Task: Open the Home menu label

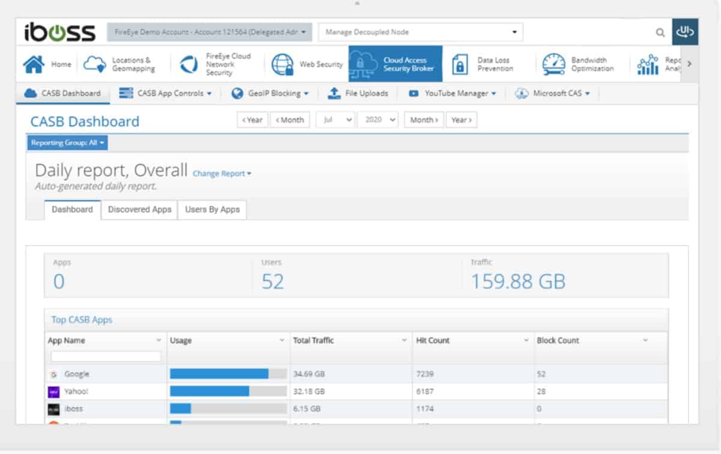Action: point(61,64)
